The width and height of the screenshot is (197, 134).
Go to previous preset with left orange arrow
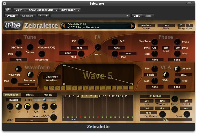tap(64, 26)
